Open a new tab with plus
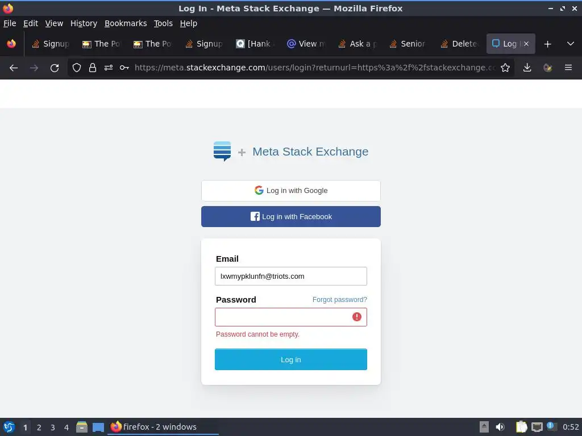 [x=547, y=44]
